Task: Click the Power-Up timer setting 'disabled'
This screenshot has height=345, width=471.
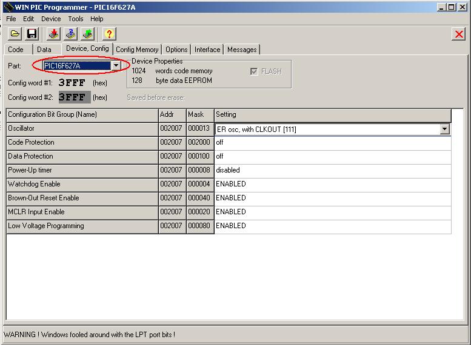Action: [333, 171]
